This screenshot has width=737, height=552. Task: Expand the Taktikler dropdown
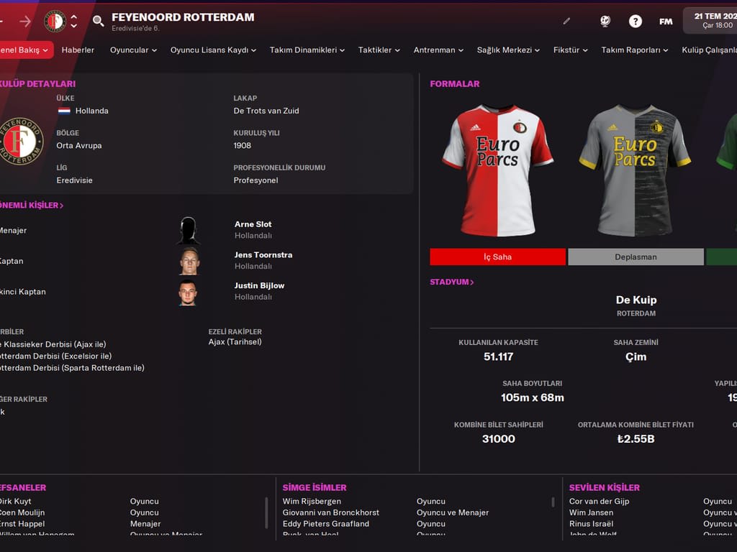[379, 50]
